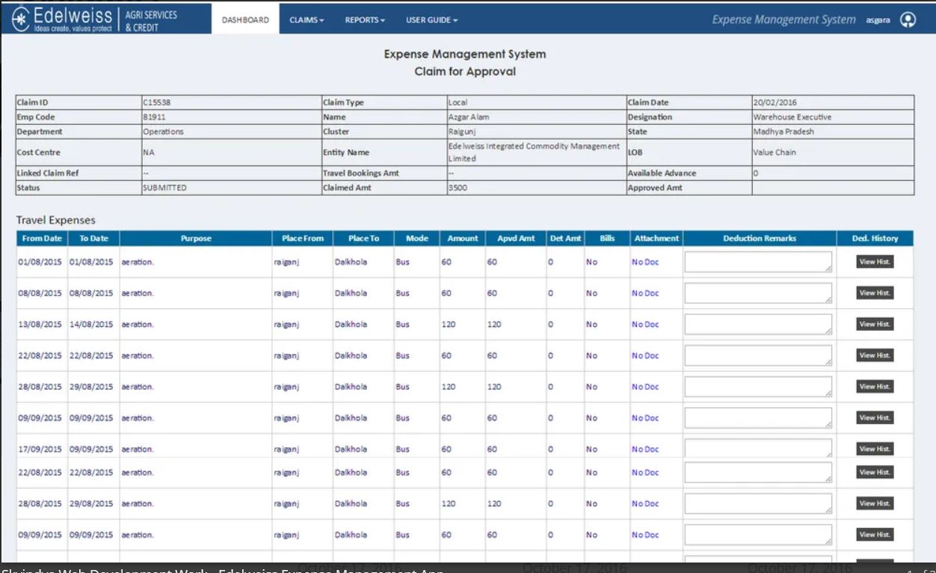Open the Reports dropdown menu
This screenshot has height=573, width=936.
[365, 20]
